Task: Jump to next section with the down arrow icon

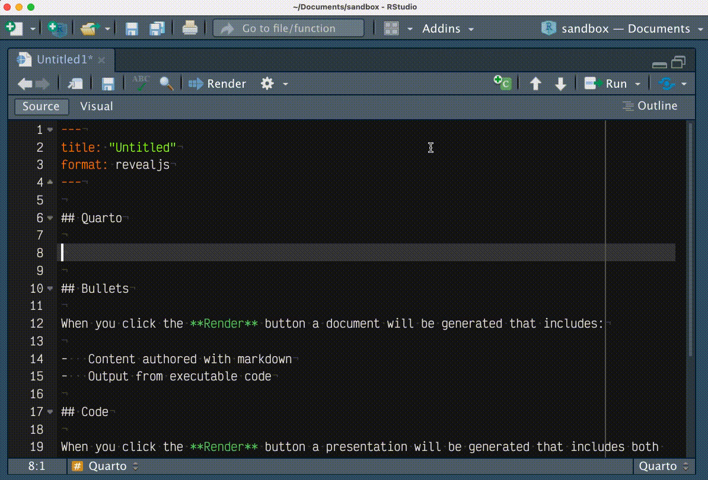Action: (560, 84)
